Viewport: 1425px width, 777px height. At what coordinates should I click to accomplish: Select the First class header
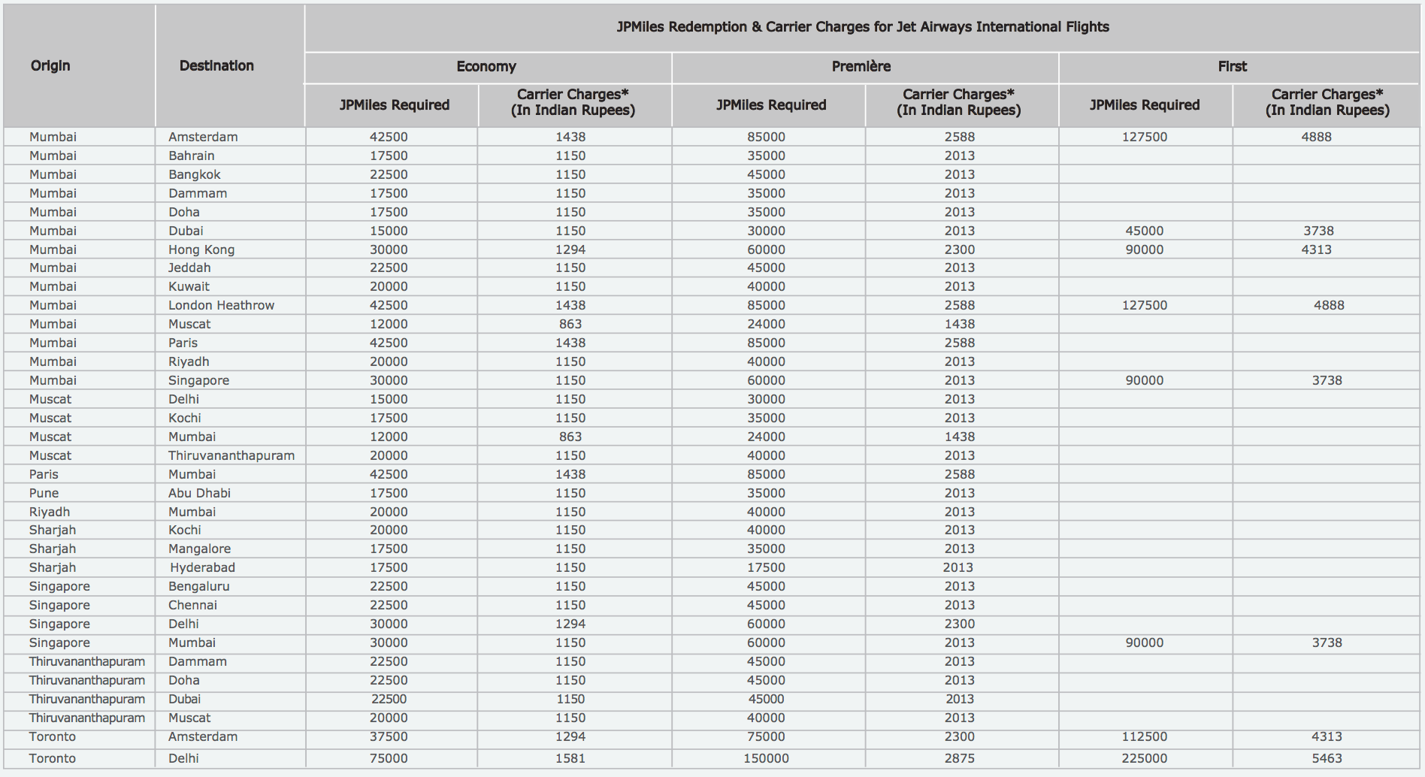click(1232, 66)
